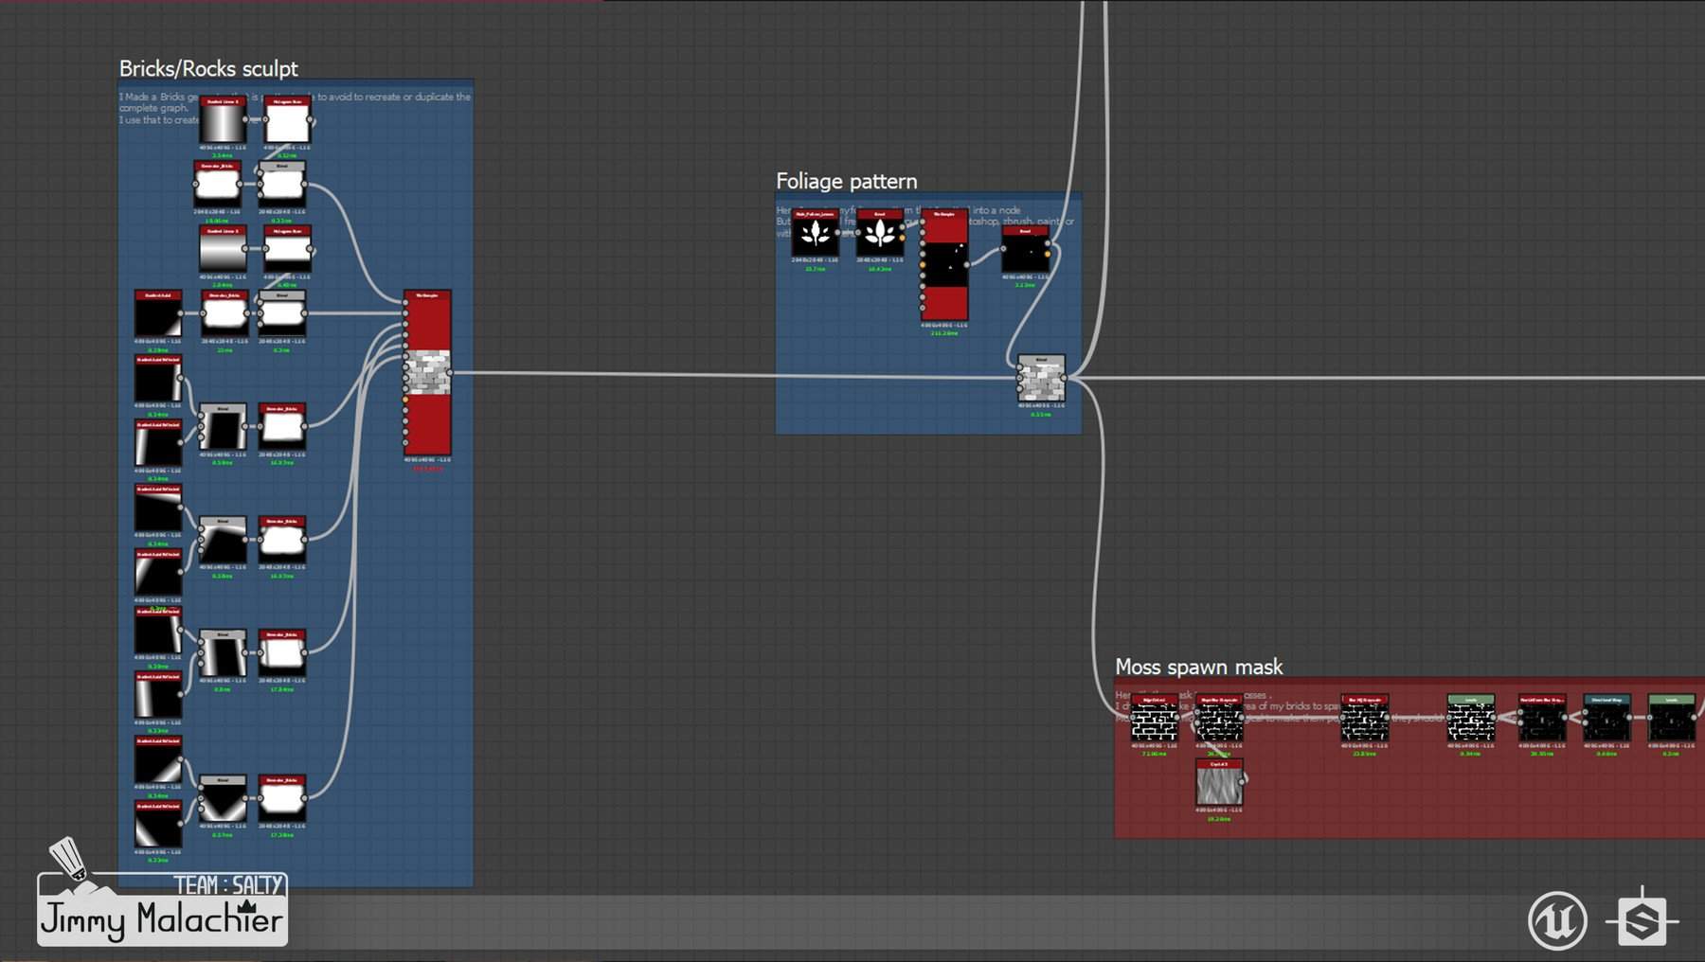Click the salt shaker icon above the name badge
1705x962 pixels.
pos(68,858)
